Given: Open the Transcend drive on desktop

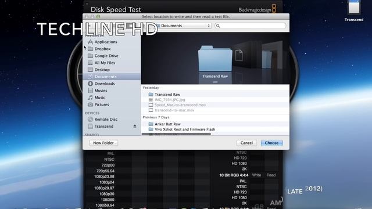Looking at the screenshot, I should point(354,10).
